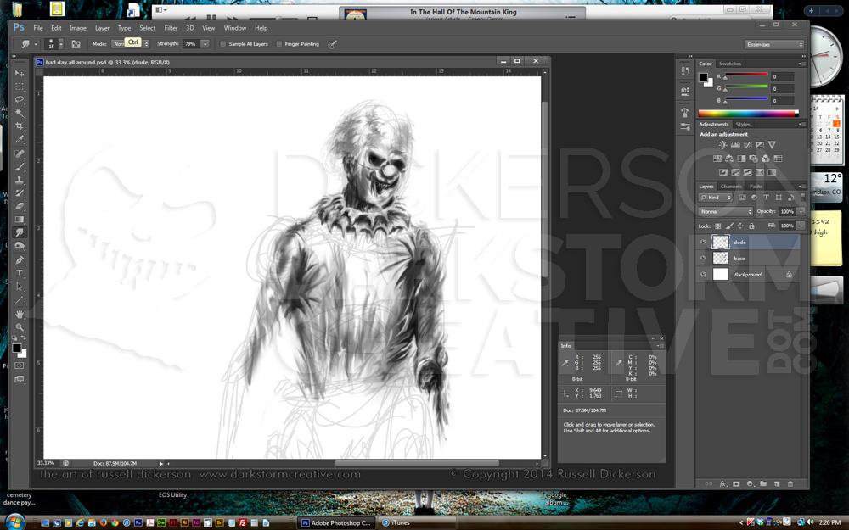Click the blue B value field

pyautogui.click(x=783, y=101)
